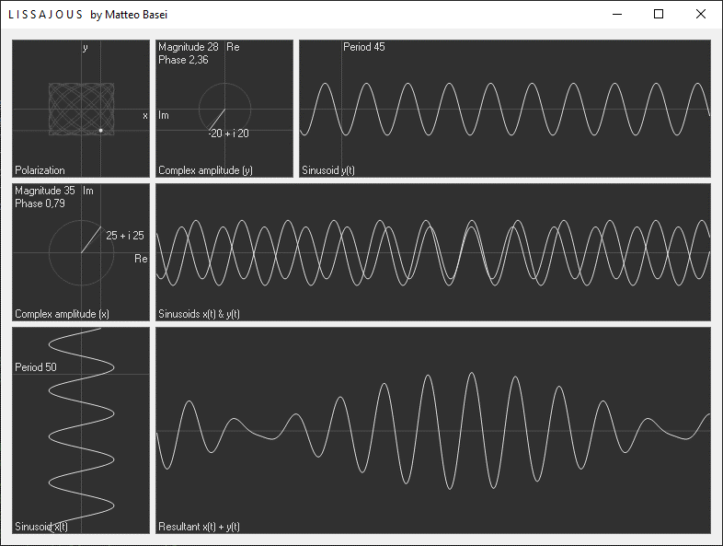Click the 'Sinusoid x(t)' label

[x=41, y=527]
